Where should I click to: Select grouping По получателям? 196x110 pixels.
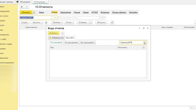pos(71,42)
